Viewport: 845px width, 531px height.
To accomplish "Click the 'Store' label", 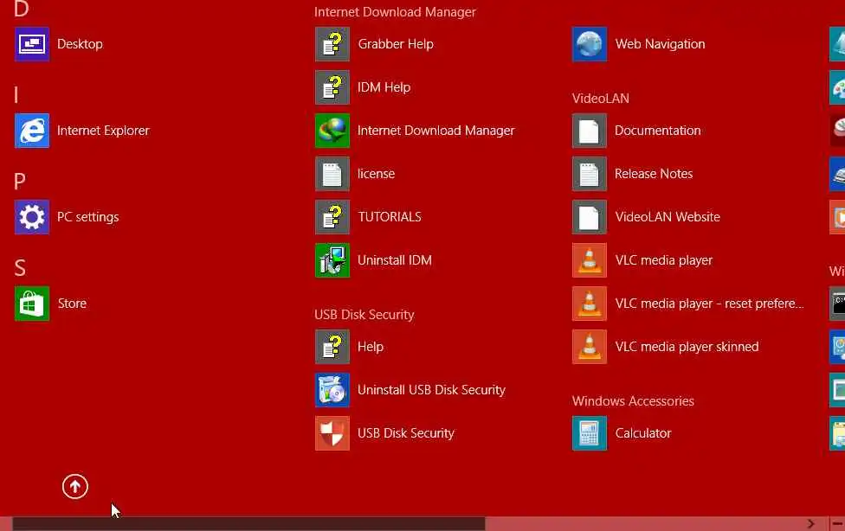I will click(72, 304).
